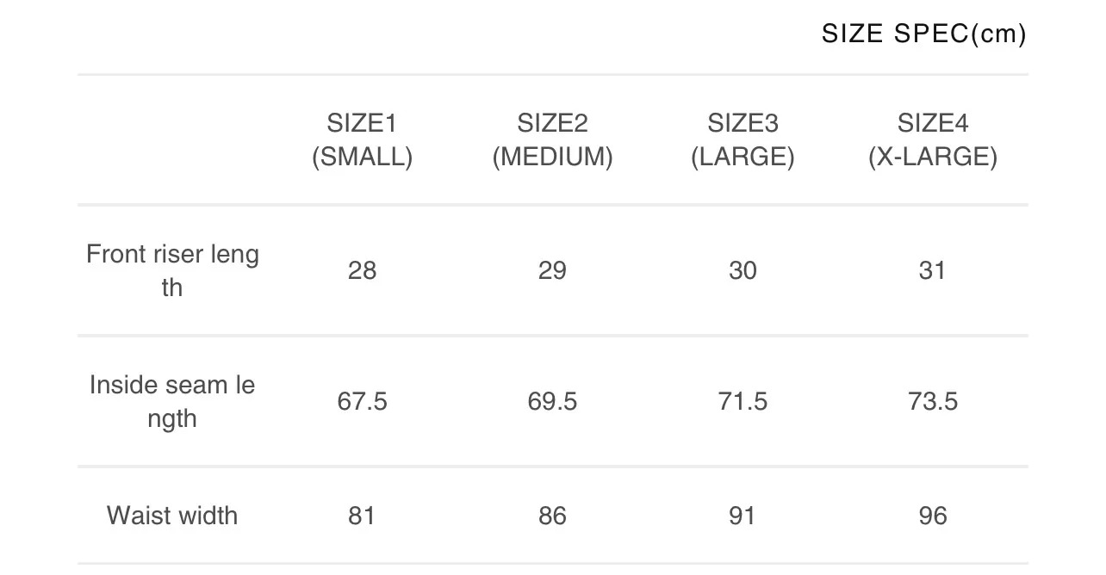Screen dimensions: 1106x575
Task: Click inside seam value 67.5
Action: [362, 401]
